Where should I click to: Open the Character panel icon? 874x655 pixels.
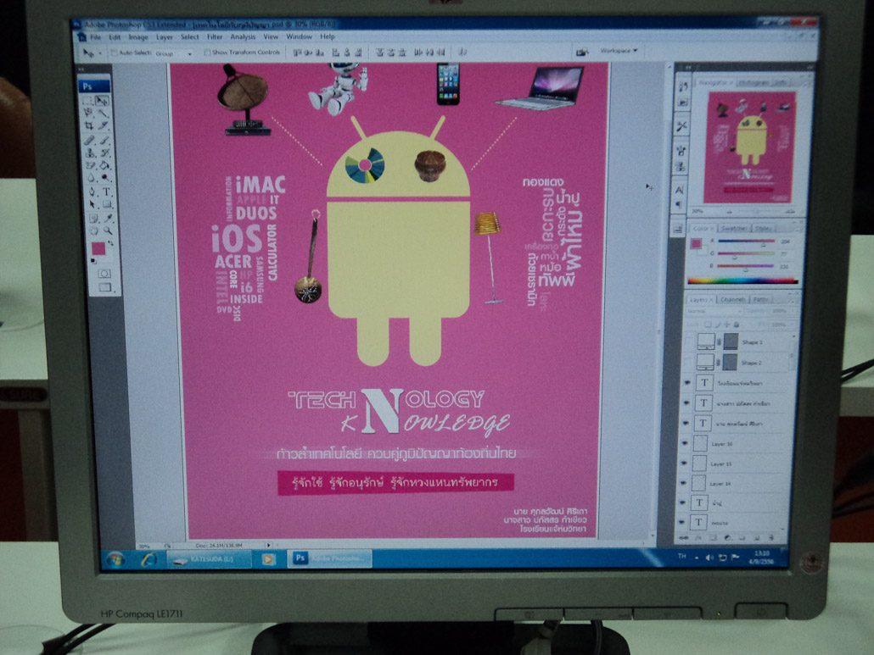point(680,191)
